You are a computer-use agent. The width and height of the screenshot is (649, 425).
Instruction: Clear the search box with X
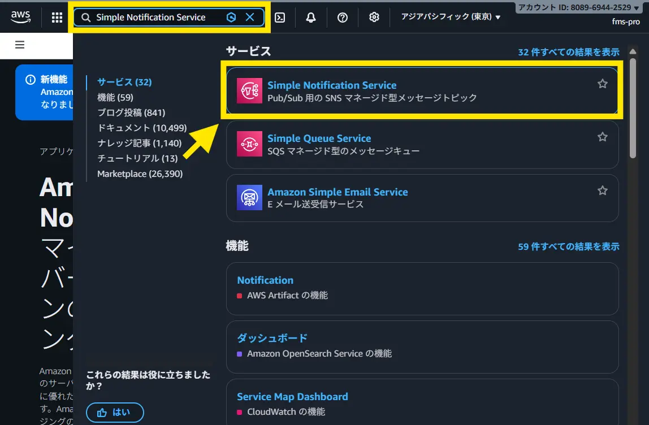coord(250,18)
